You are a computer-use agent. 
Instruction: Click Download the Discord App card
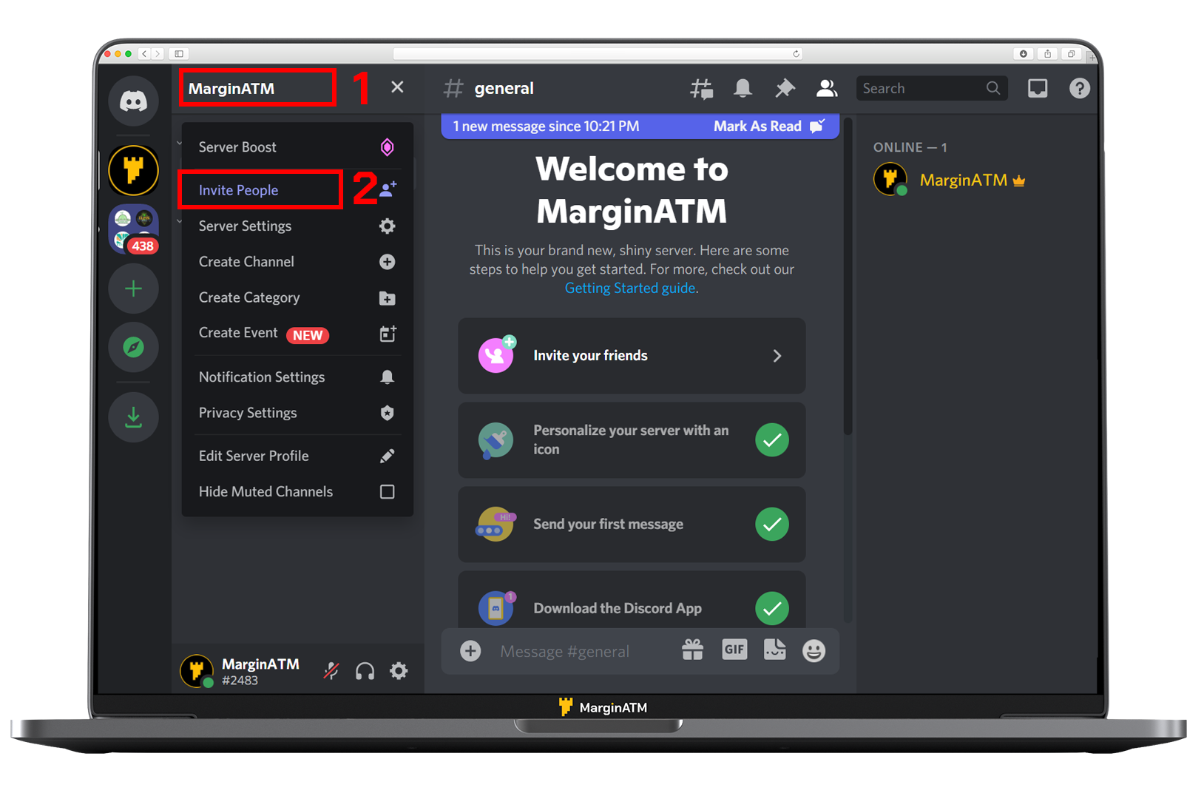[x=632, y=599]
